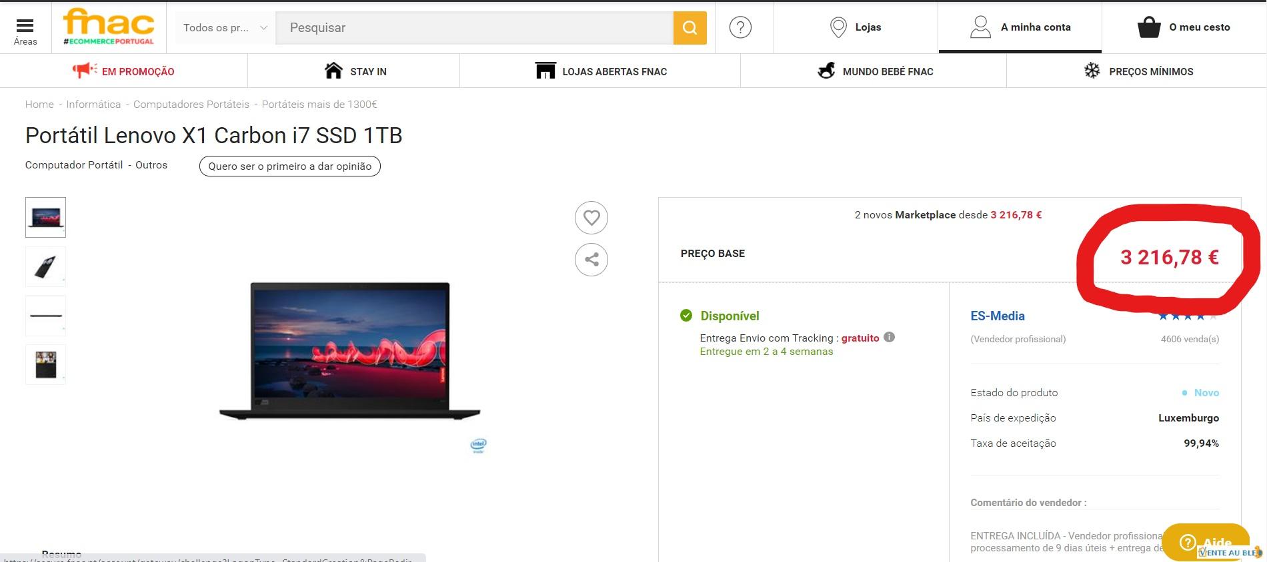Click the Intel badge below product image
Viewport: 1267px width, 562px height.
click(x=478, y=445)
